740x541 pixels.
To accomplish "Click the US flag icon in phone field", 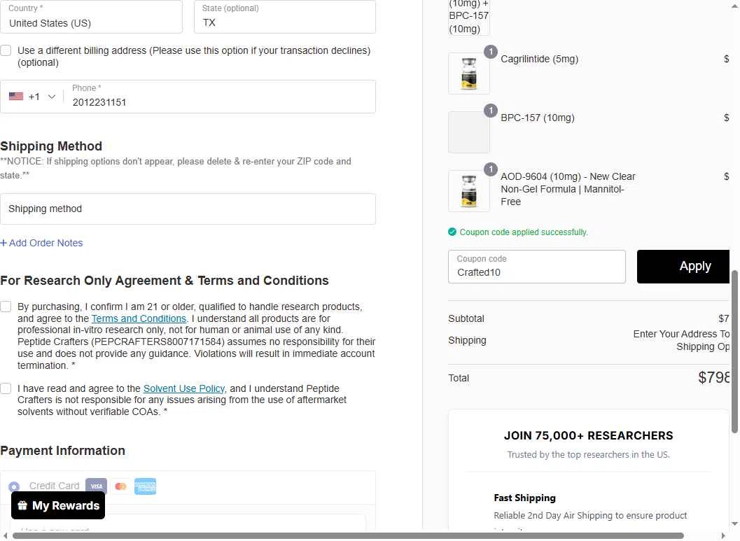I will point(16,96).
